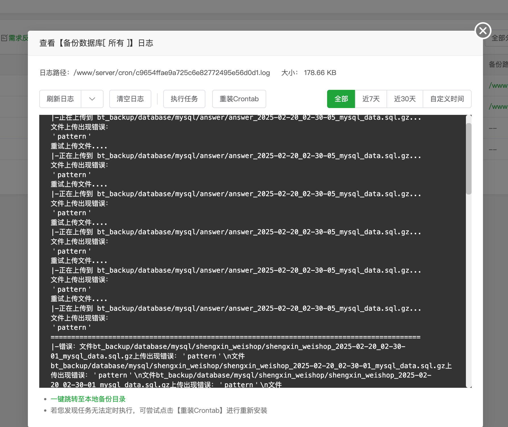Select the 全部 time filter tab
This screenshot has height=427, width=508.
341,99
